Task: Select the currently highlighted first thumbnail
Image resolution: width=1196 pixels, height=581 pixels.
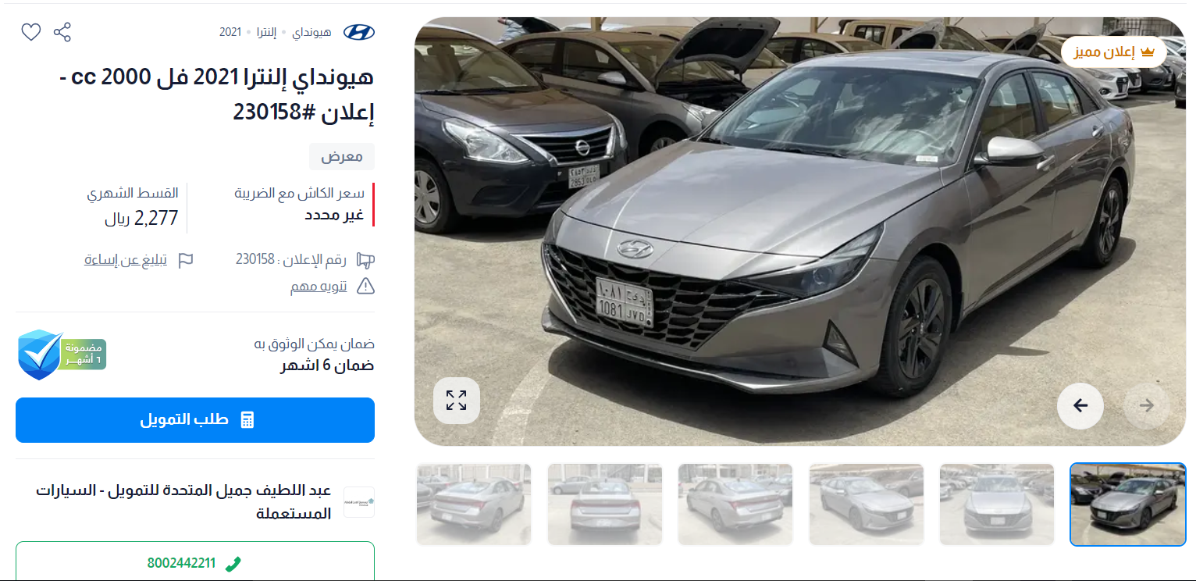Action: tap(1128, 504)
